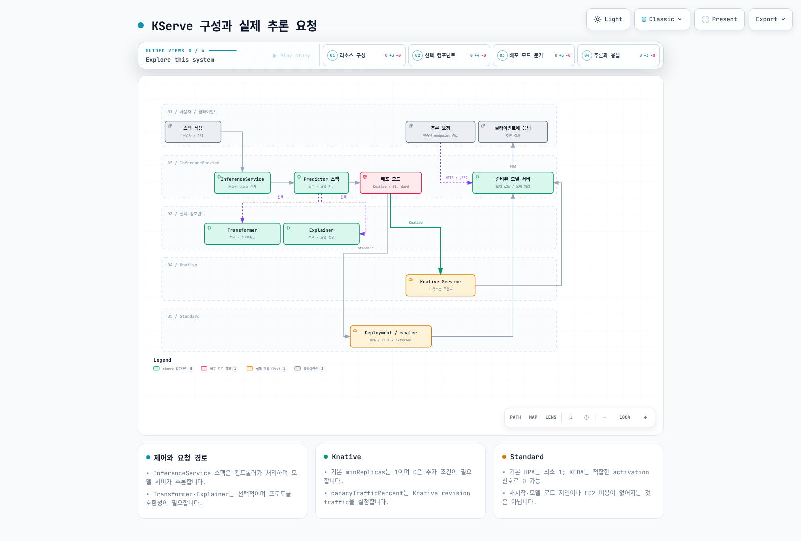This screenshot has height=541, width=801.
Task: Toggle the Light theme button
Action: 608,19
